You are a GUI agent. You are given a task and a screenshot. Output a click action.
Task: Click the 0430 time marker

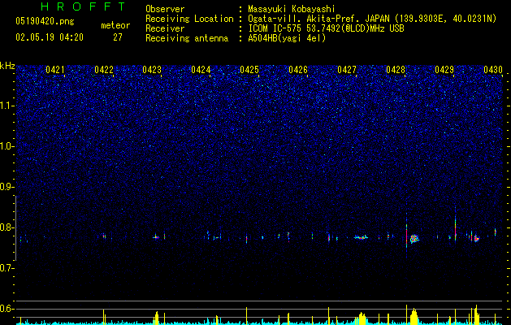493,70
